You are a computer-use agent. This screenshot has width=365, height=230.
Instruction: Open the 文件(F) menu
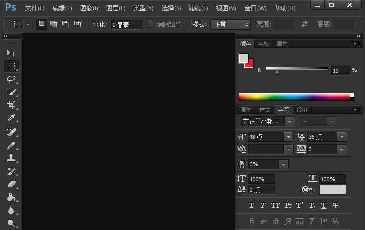(x=35, y=8)
